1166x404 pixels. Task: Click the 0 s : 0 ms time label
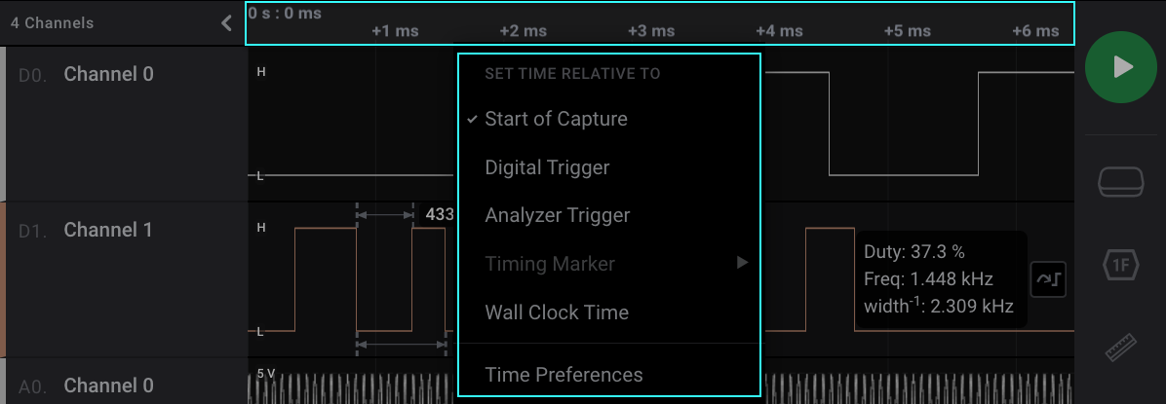[285, 14]
